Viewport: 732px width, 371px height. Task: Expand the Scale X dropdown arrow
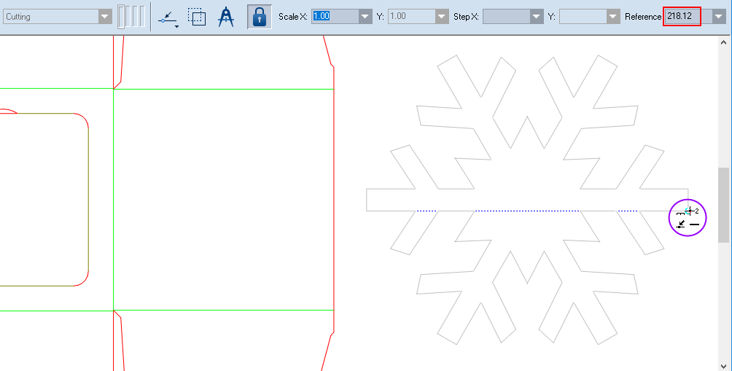365,16
